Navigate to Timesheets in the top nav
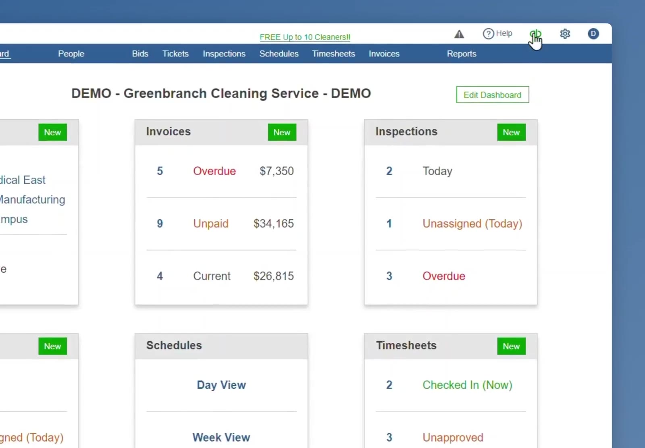The width and height of the screenshot is (645, 448). click(334, 54)
